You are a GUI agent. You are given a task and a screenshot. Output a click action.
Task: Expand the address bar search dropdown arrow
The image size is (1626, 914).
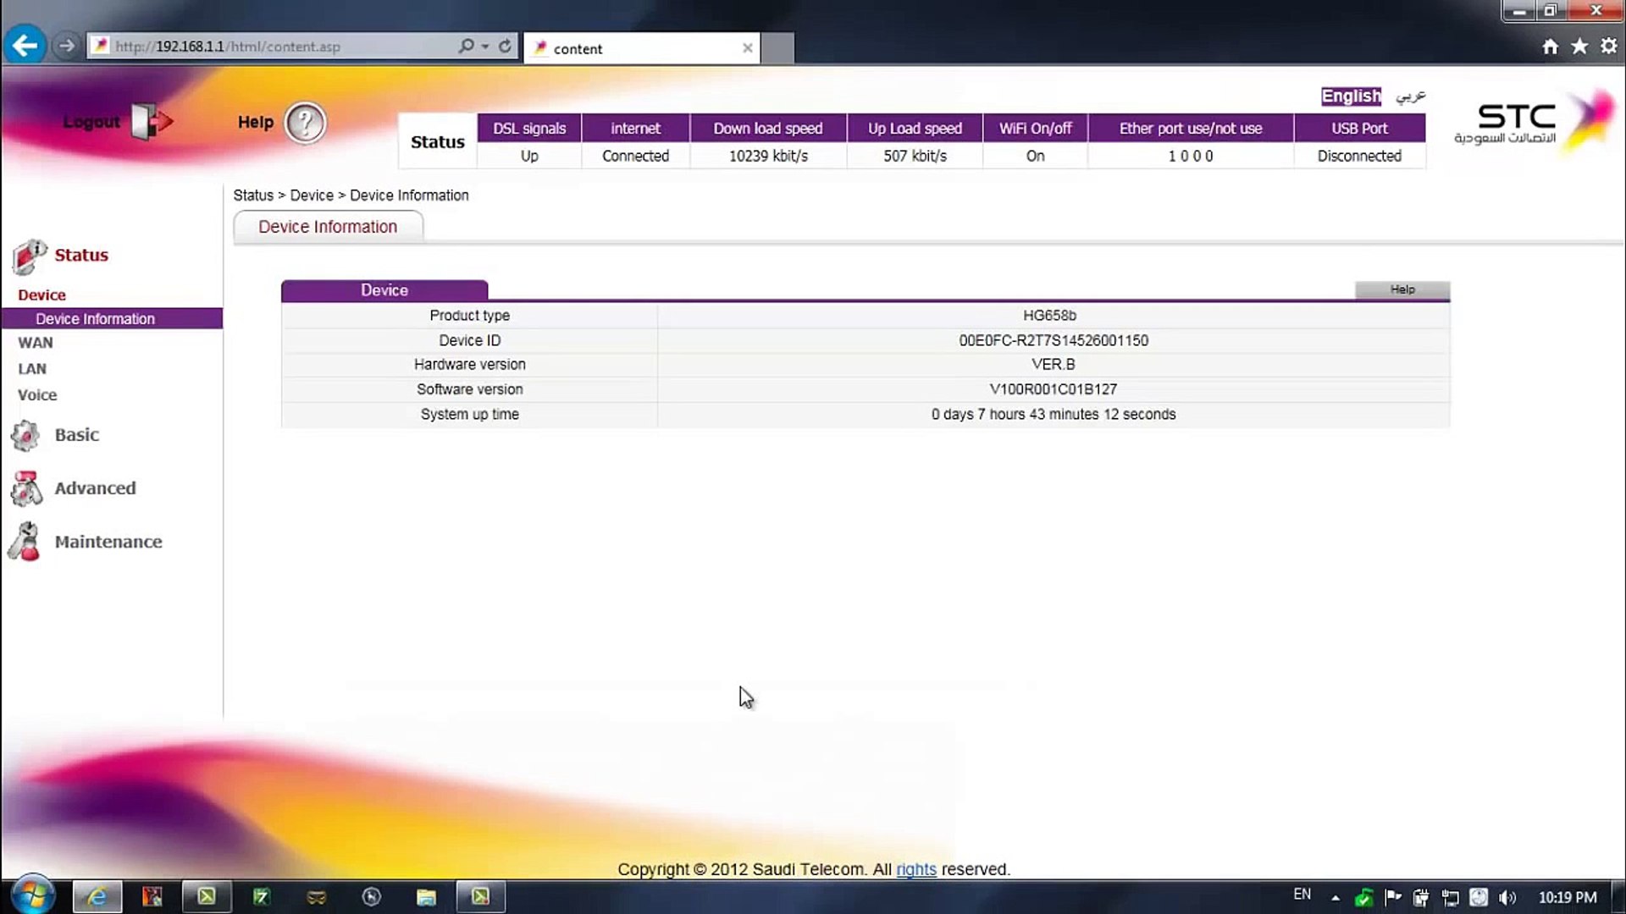point(485,47)
